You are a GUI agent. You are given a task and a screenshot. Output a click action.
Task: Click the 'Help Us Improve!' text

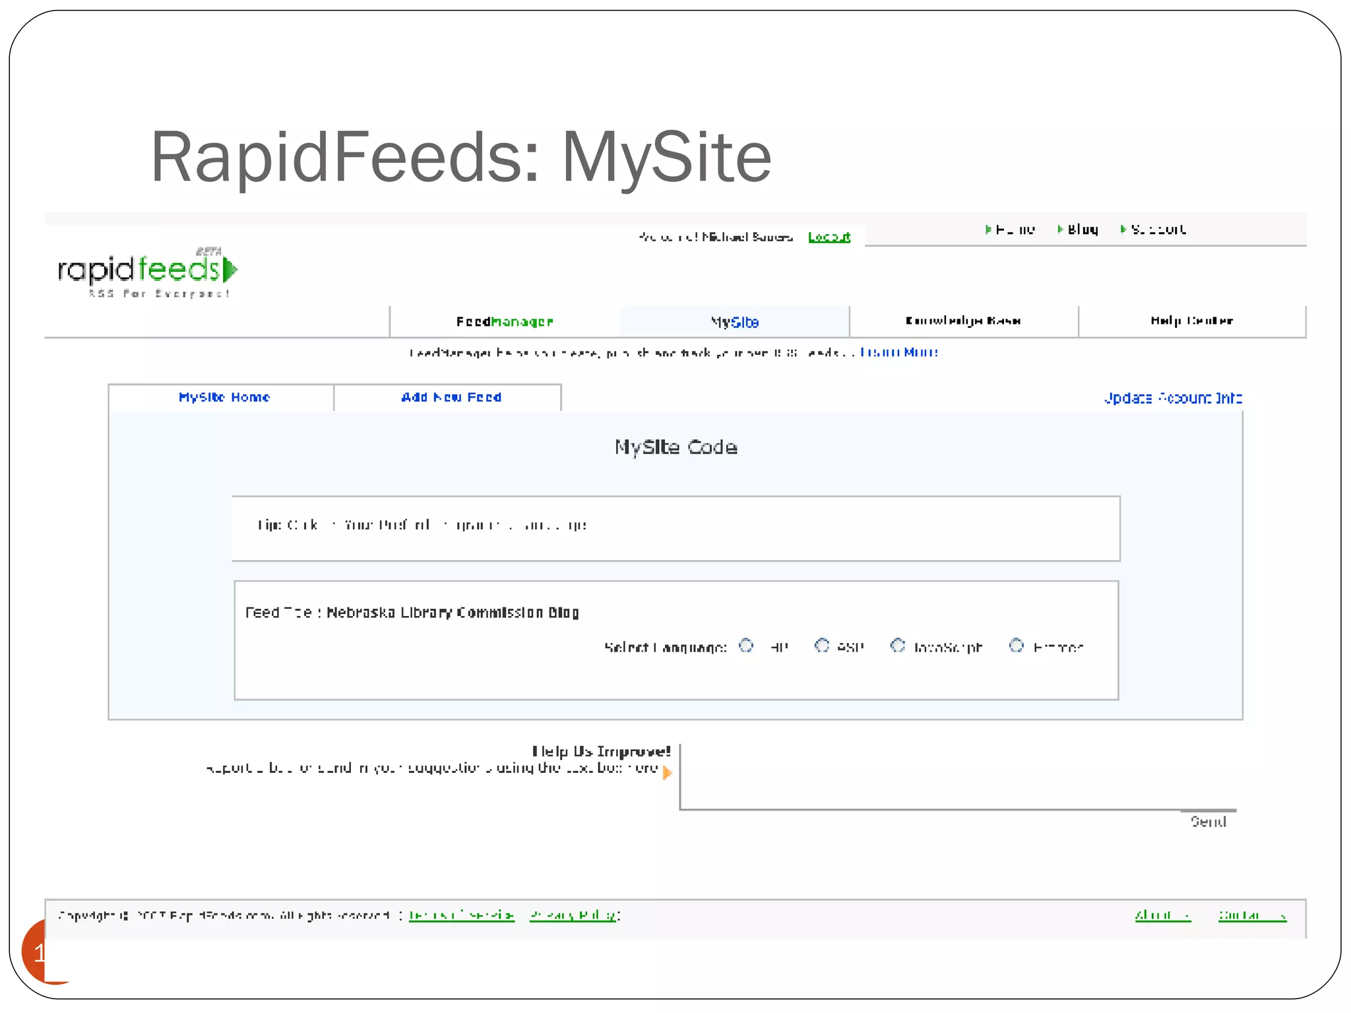(601, 751)
